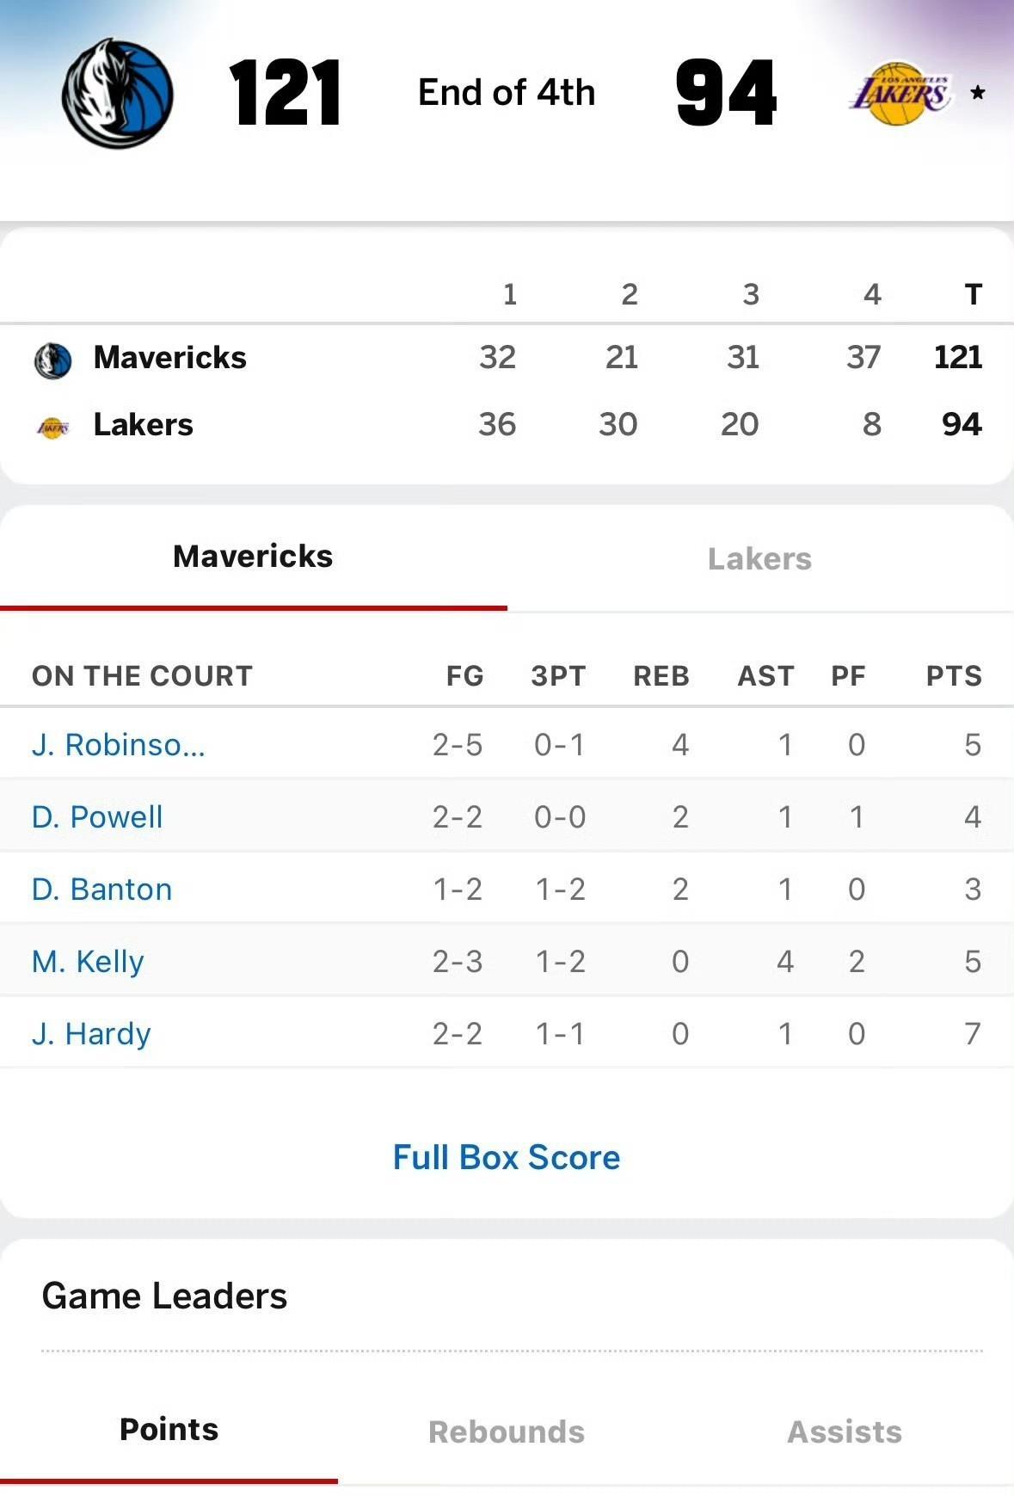The width and height of the screenshot is (1014, 1496).
Task: Select the Mavericks team tab
Action: tap(253, 557)
